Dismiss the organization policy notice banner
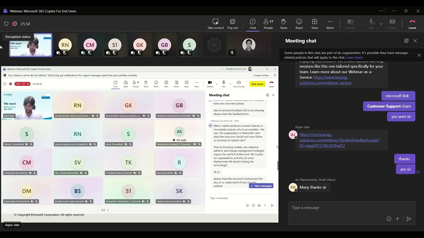 pyautogui.click(x=419, y=55)
